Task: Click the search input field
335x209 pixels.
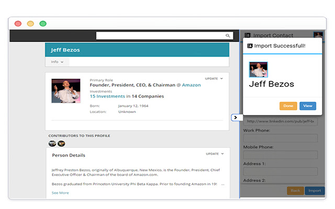Action: [164, 36]
